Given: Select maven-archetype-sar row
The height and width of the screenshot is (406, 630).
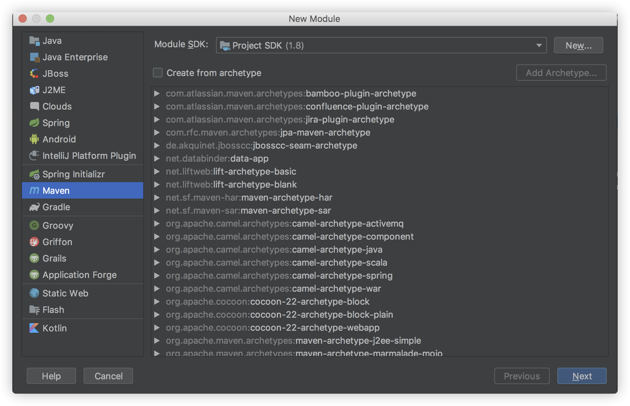Looking at the screenshot, I should tap(380, 211).
